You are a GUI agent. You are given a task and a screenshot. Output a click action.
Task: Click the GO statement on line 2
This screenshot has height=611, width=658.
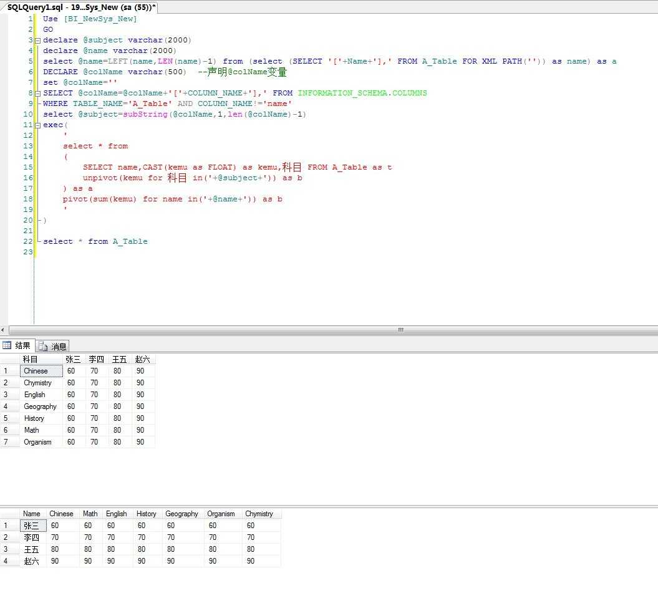(x=48, y=29)
